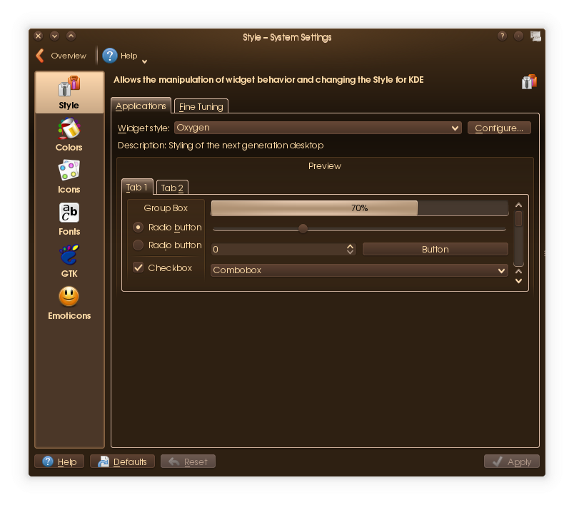Maximize window with up arrow button

pos(71,36)
